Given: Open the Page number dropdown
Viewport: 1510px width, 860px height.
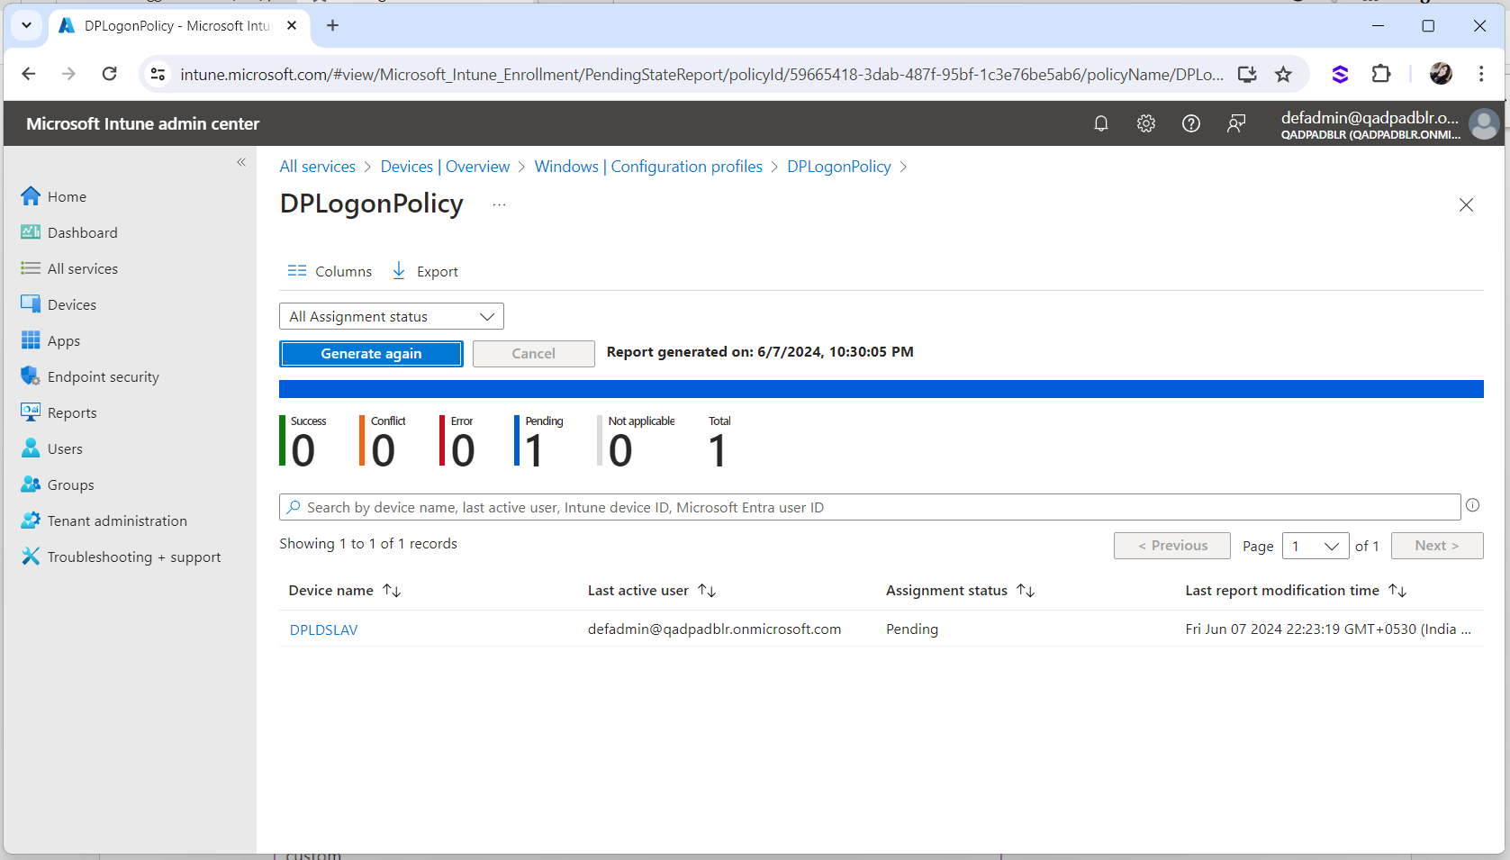Looking at the screenshot, I should click(x=1316, y=546).
